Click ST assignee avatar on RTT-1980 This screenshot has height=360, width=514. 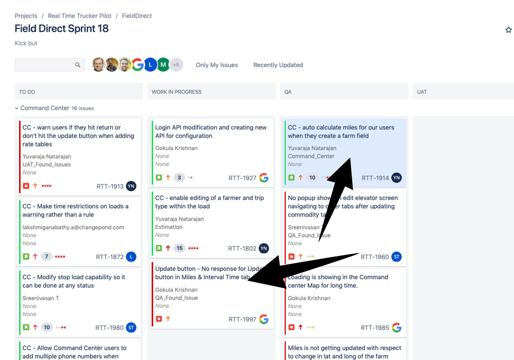(131, 327)
